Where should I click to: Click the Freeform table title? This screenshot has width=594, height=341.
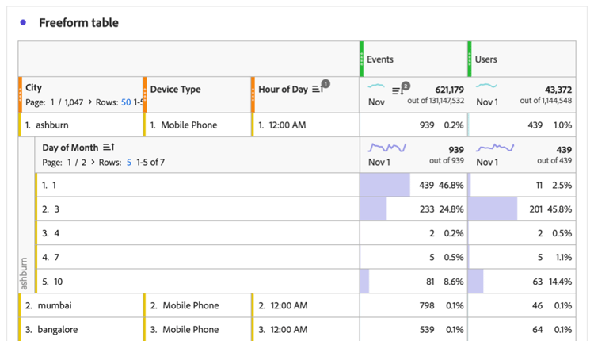78,23
